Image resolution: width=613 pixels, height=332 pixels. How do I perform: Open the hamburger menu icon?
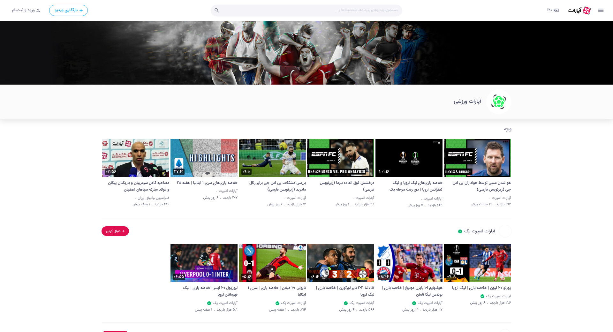(x=601, y=10)
